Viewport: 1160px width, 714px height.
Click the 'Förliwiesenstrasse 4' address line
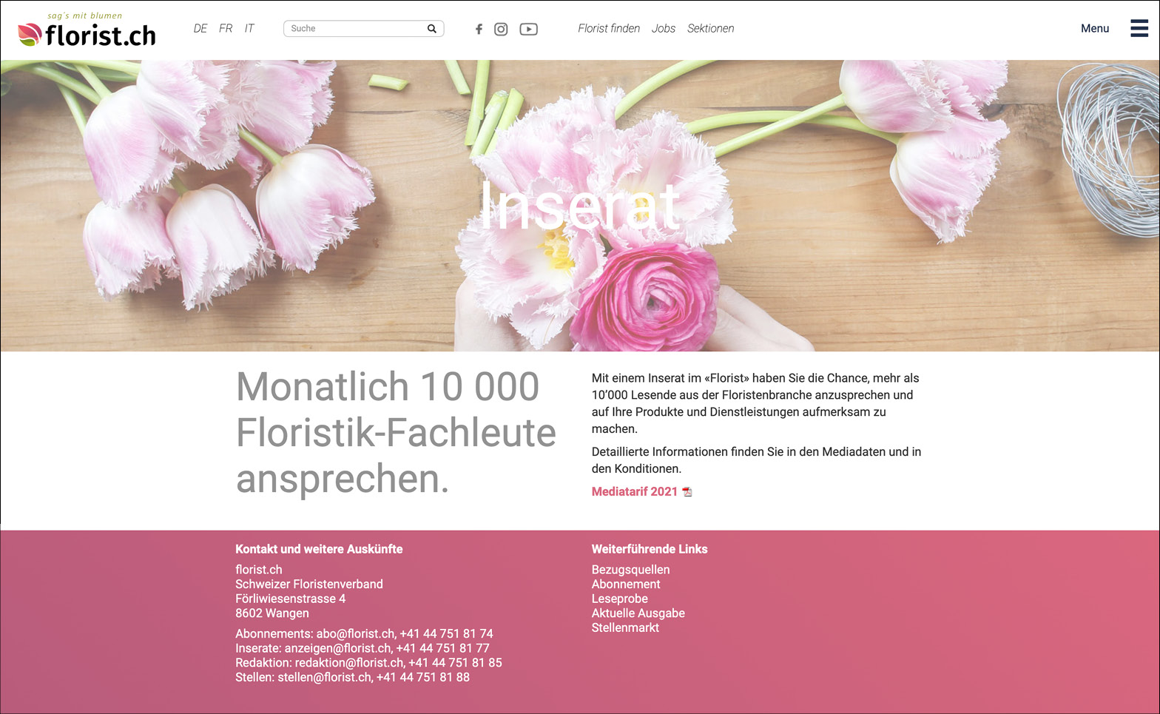click(290, 599)
